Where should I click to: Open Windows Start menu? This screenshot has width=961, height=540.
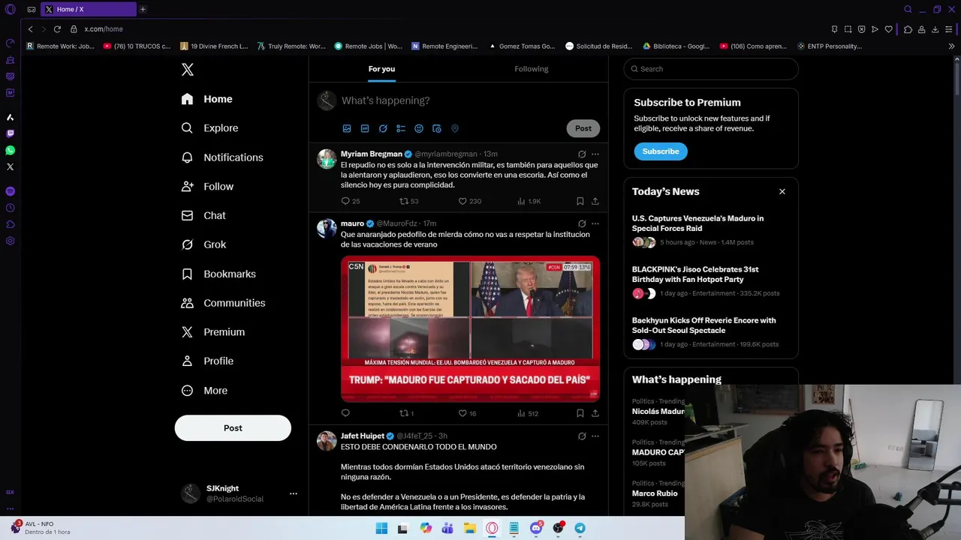[x=381, y=528]
